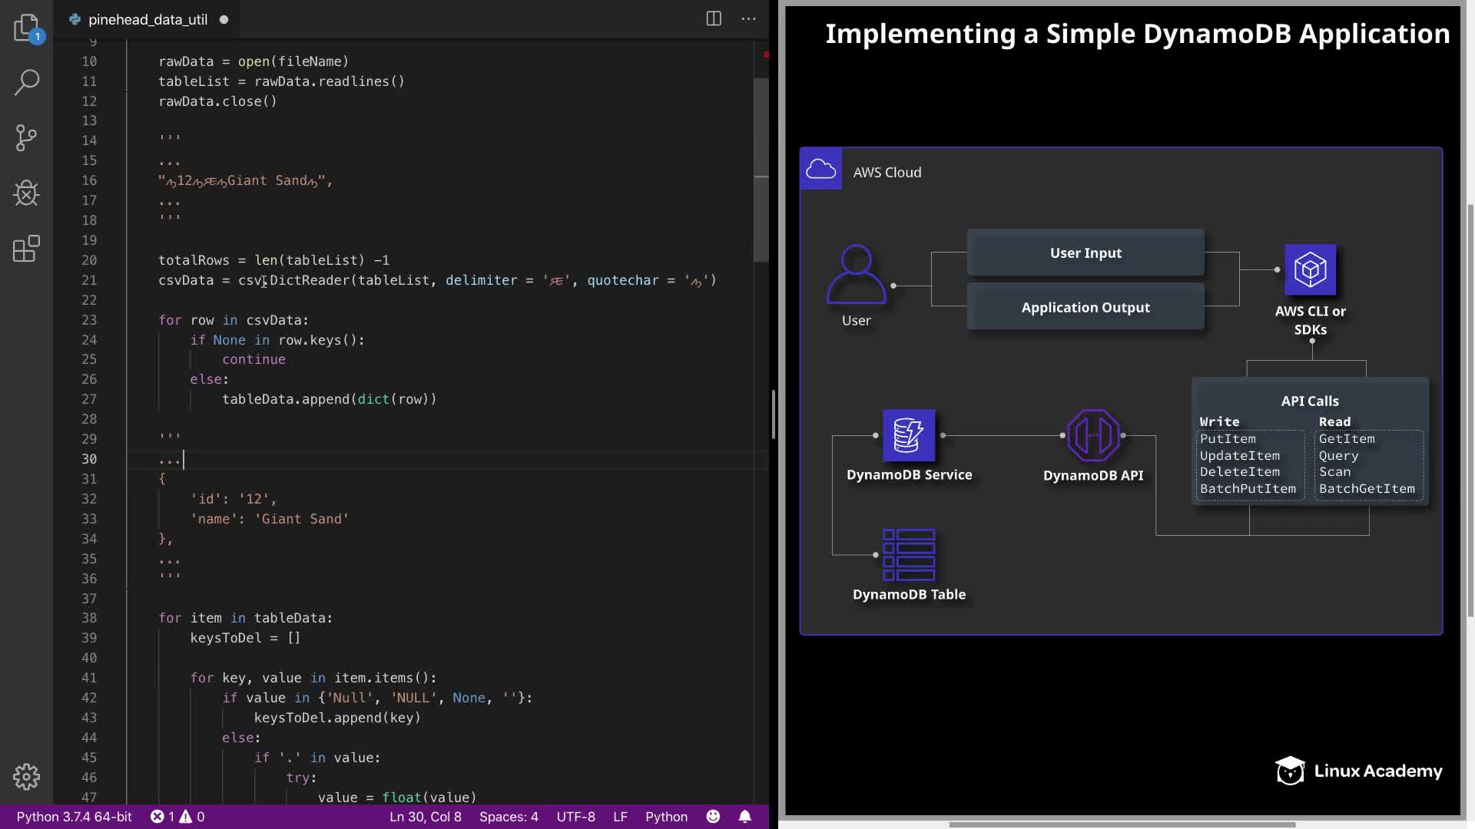Viewport: 1475px width, 829px height.
Task: Click the feedback smiley icon
Action: (x=713, y=817)
